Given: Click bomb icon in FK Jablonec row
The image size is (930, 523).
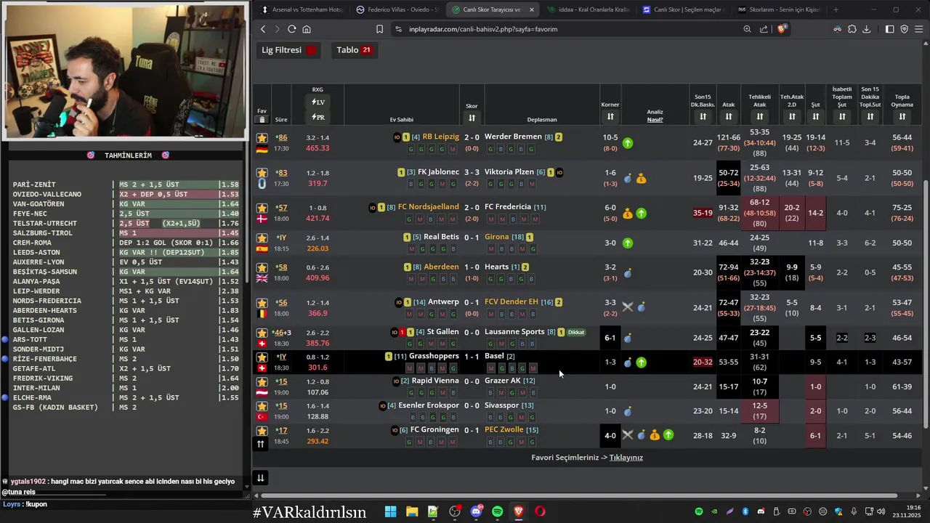Looking at the screenshot, I should 628,179.
